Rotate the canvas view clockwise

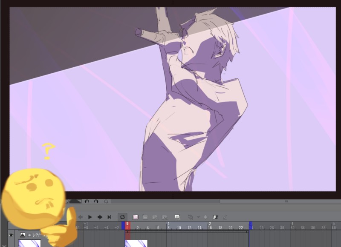(96, 201)
